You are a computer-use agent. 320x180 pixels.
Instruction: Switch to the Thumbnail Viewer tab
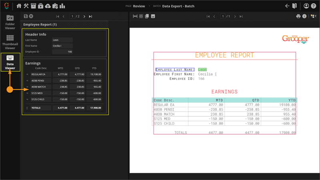[x=10, y=42]
